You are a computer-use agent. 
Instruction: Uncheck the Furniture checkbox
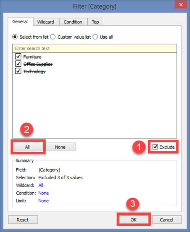click(18, 56)
